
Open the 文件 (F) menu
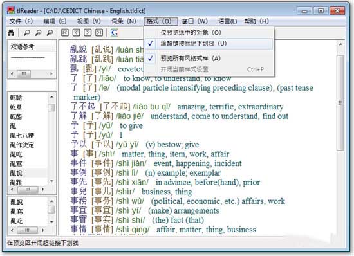[x=21, y=21]
